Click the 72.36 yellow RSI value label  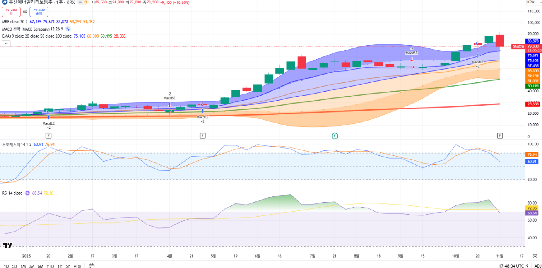(x=531, y=208)
